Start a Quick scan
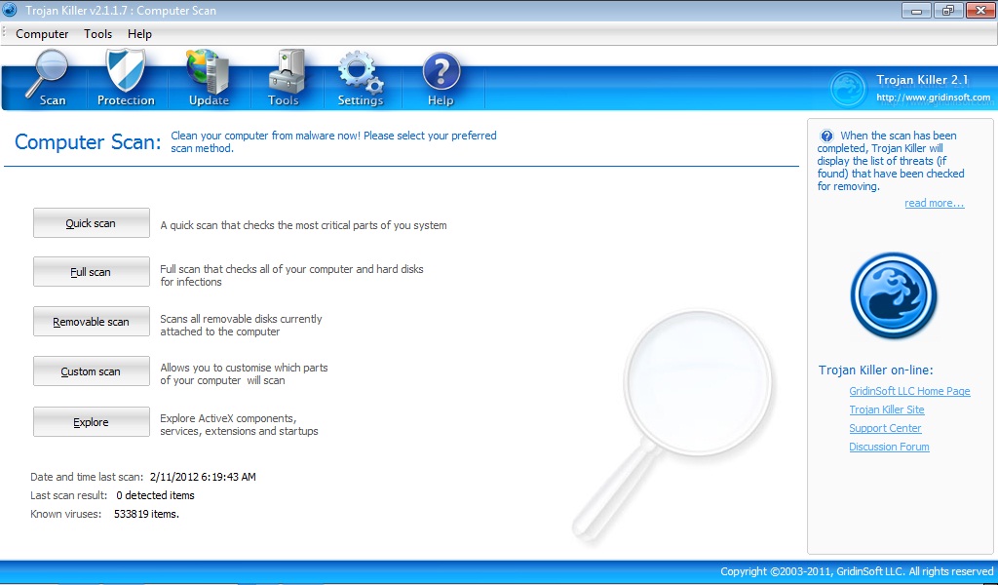This screenshot has width=998, height=585. [91, 223]
